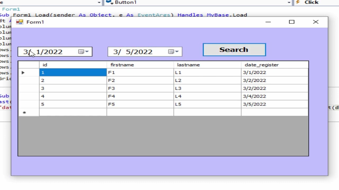
Task: Click the Form1 title bar text
Action: coord(35,22)
